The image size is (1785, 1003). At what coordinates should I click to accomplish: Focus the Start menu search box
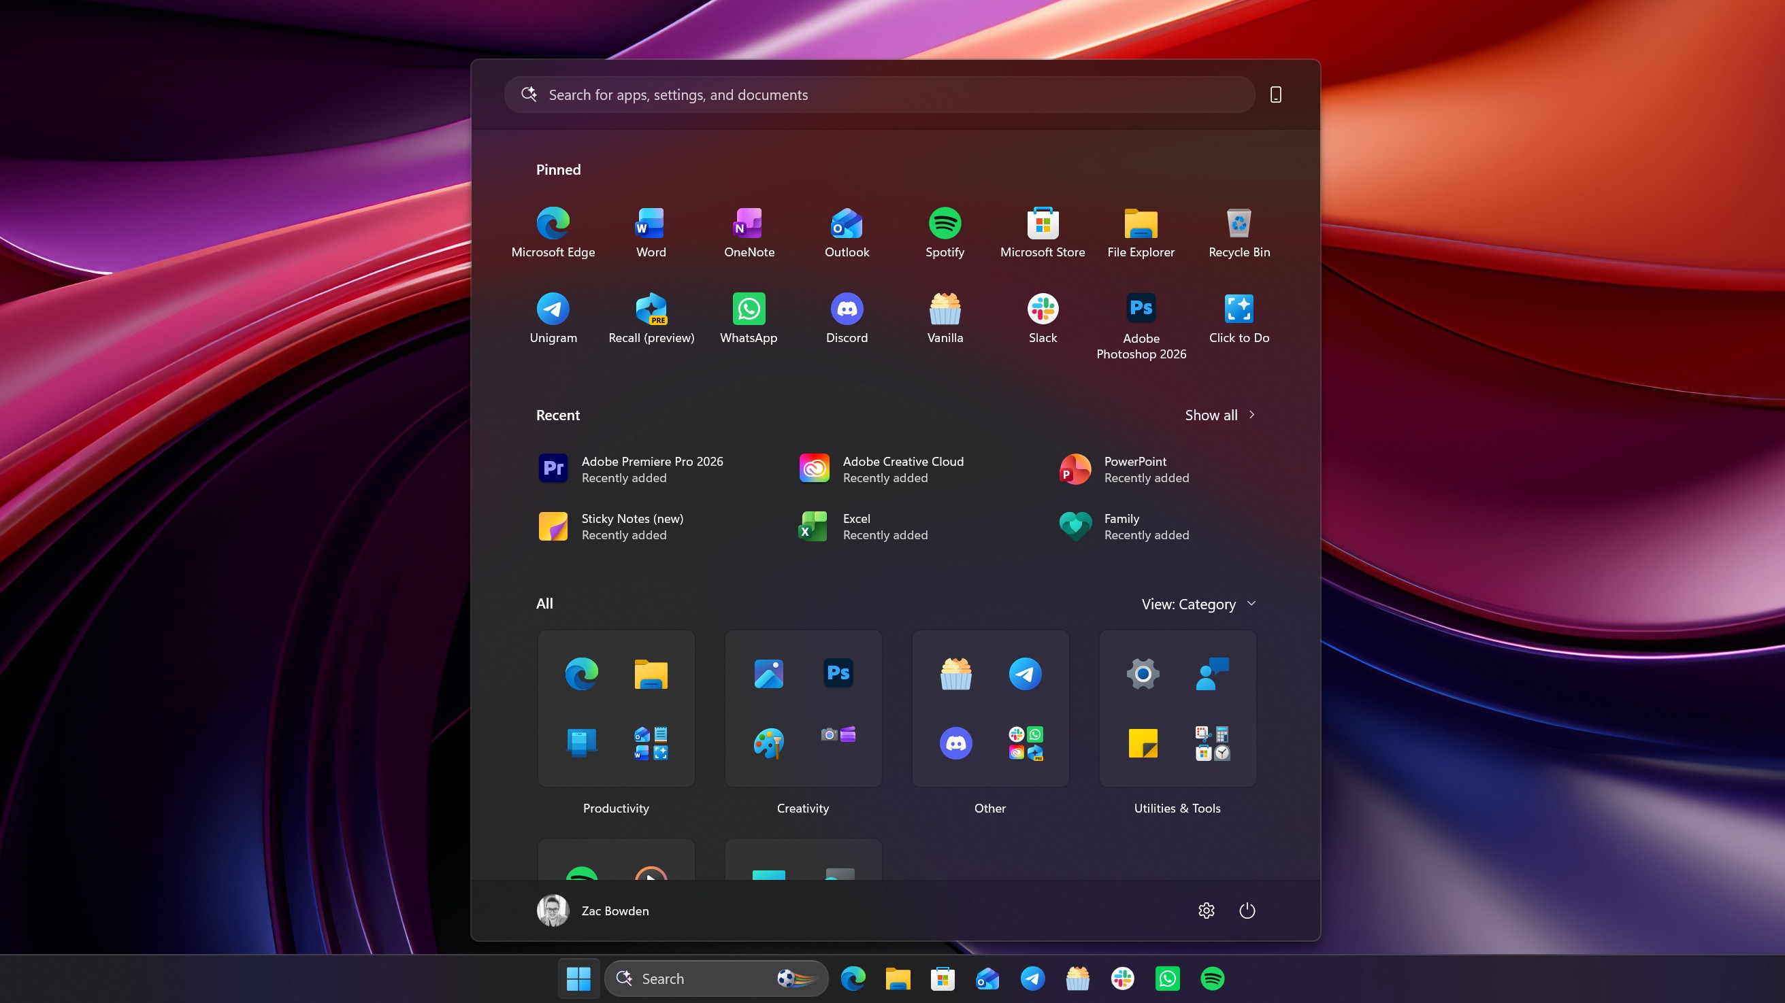point(879,95)
